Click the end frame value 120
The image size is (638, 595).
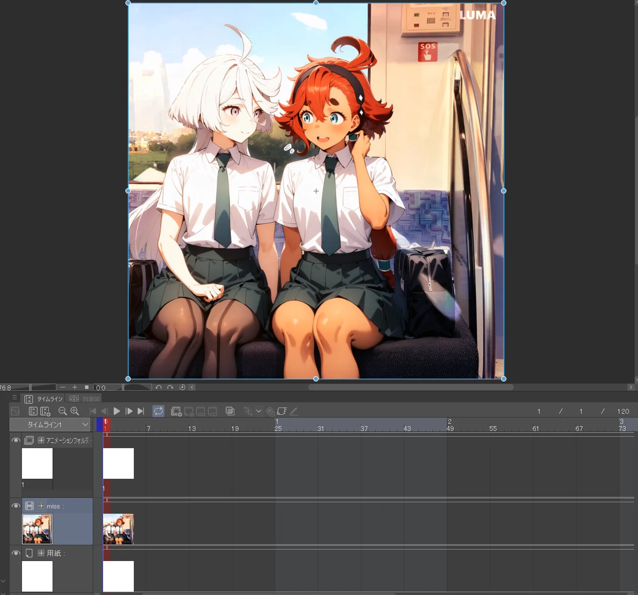(623, 411)
